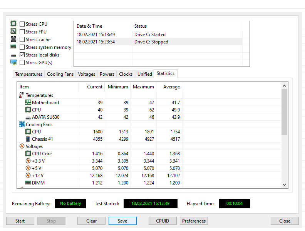Screen dimensions: 305x231
Task: Click the '18.02.2021 15:23:54' log timestamp
Action: pos(96,42)
